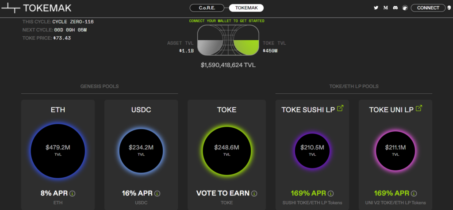Select the ETH pool TVL circle
The height and width of the screenshot is (210, 453).
(58, 151)
